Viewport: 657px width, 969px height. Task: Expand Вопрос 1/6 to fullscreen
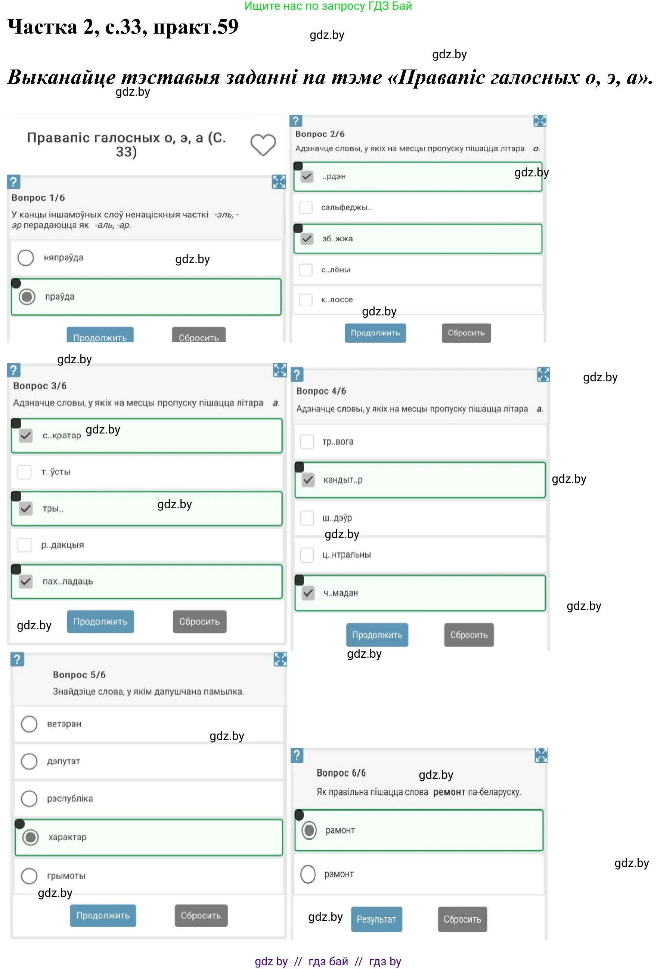(279, 182)
